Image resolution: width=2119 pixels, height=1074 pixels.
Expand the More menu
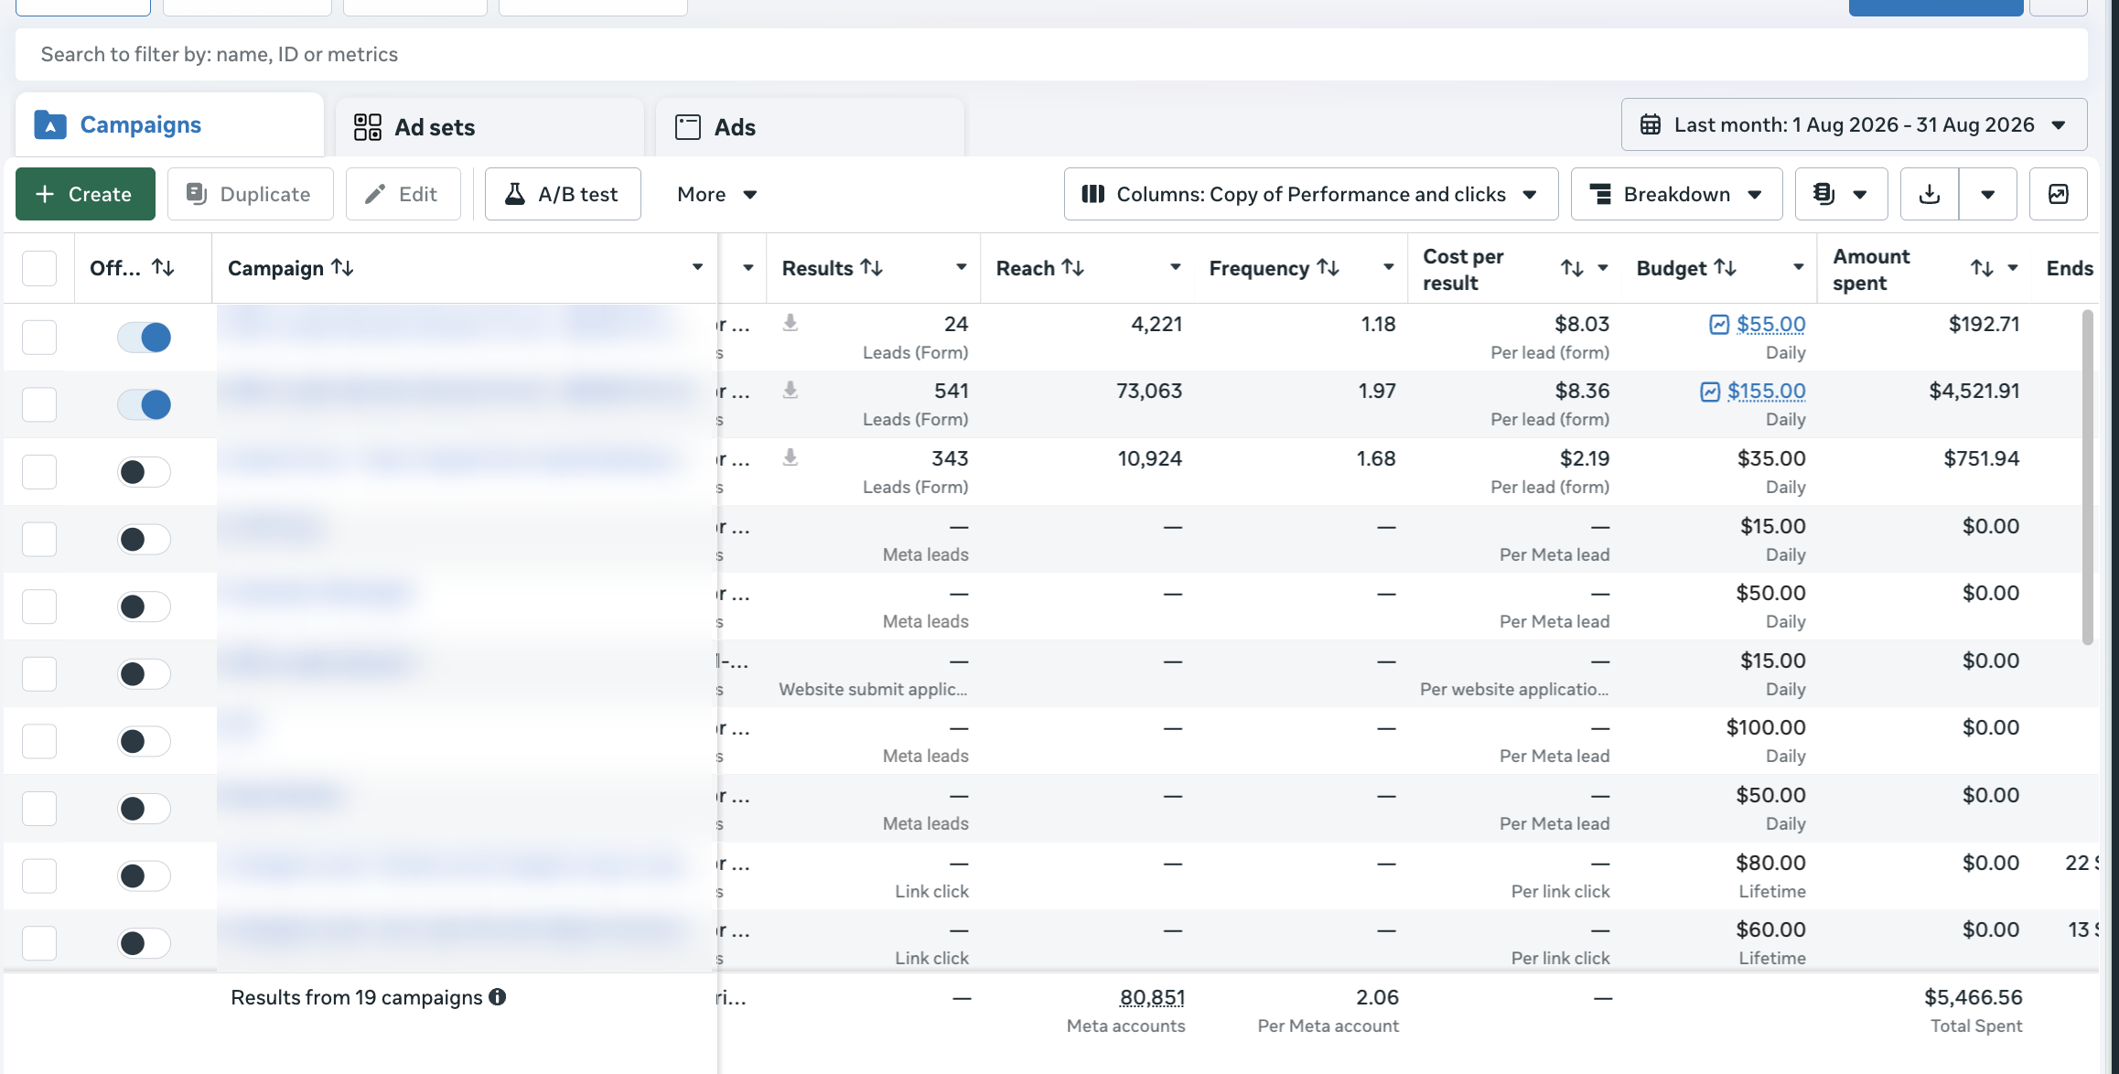(716, 194)
